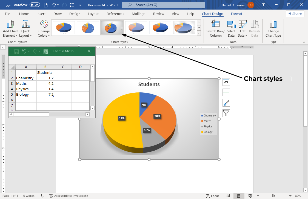This screenshot has height=199, width=308.
Task: Click the Save icon in Excel data window
Action: (x=16, y=51)
